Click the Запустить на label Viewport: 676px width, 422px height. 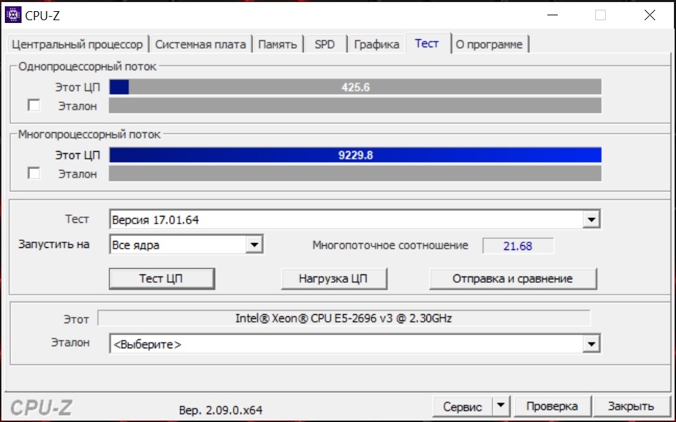pyautogui.click(x=54, y=244)
